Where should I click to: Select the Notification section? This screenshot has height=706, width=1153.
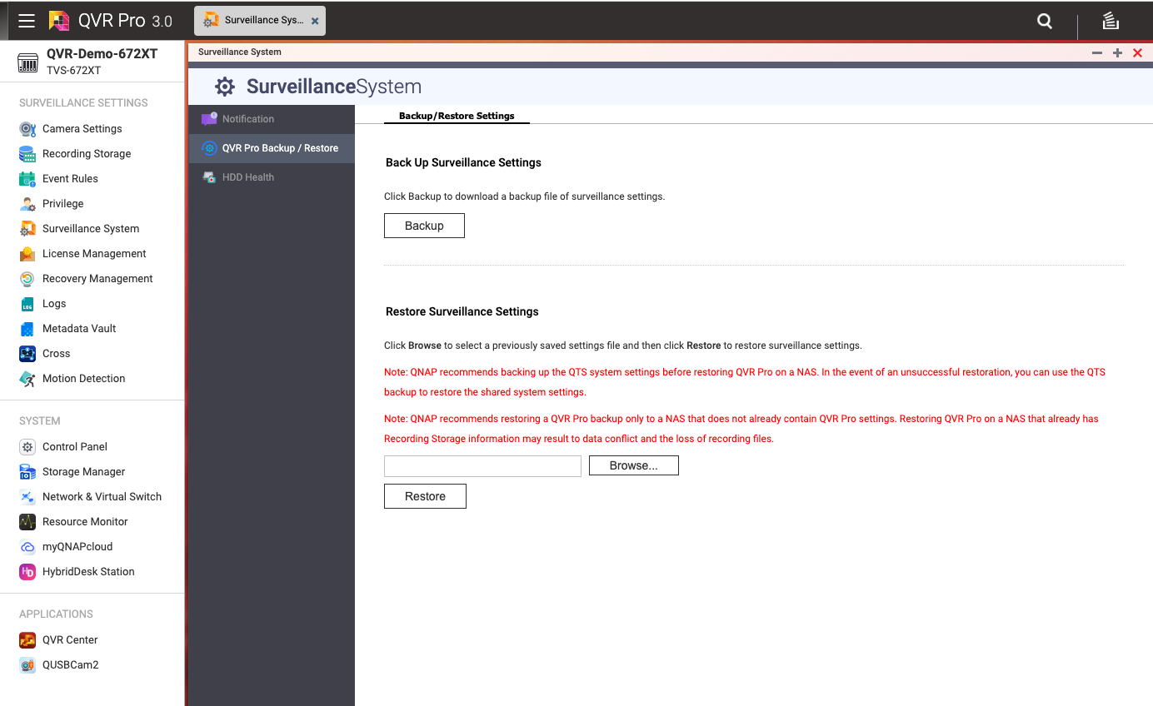click(x=247, y=118)
